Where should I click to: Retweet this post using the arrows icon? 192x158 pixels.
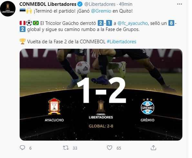(x=66, y=148)
